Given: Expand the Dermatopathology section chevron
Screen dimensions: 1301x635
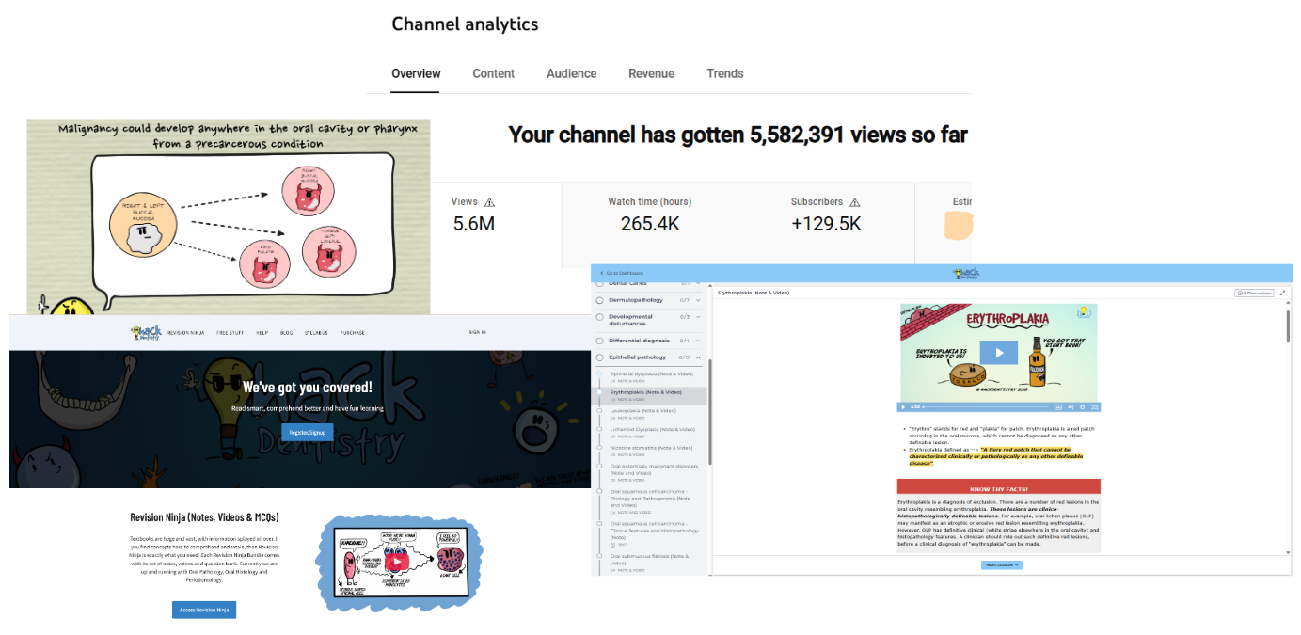Looking at the screenshot, I should 698,300.
